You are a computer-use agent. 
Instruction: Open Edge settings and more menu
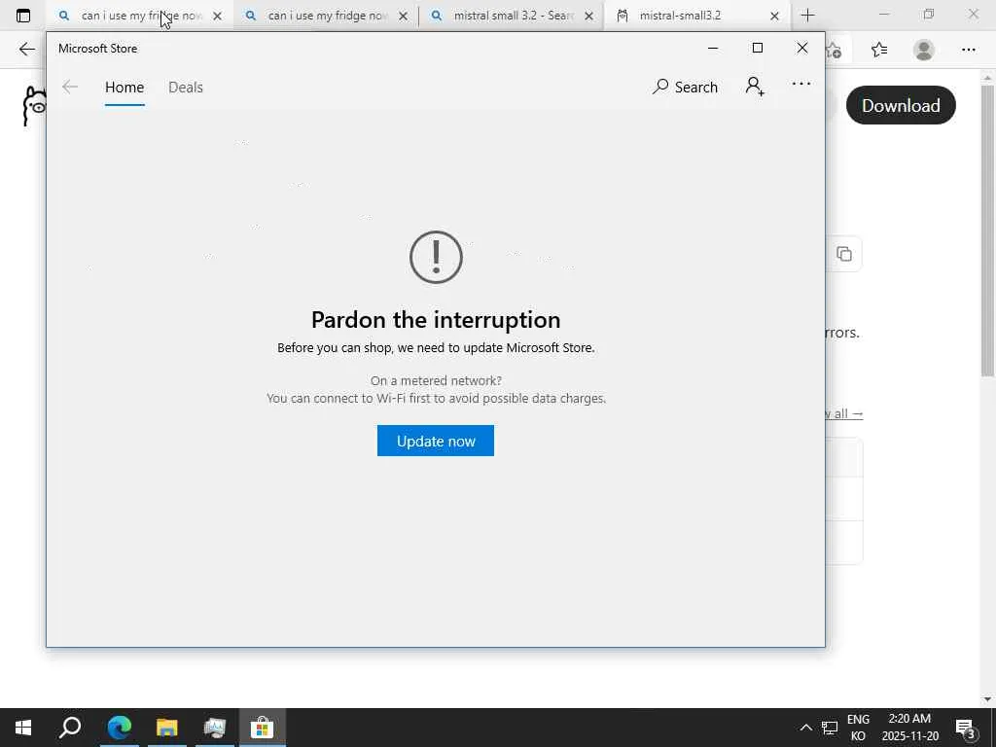pos(968,50)
